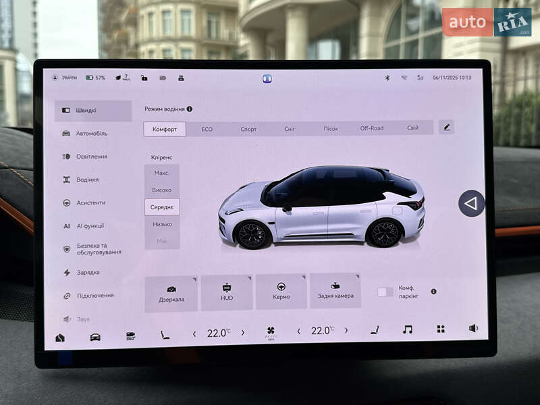Click the info icon next to Режим водіння

190,109
